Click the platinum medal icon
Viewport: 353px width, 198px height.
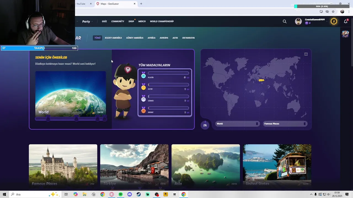(x=143, y=75)
